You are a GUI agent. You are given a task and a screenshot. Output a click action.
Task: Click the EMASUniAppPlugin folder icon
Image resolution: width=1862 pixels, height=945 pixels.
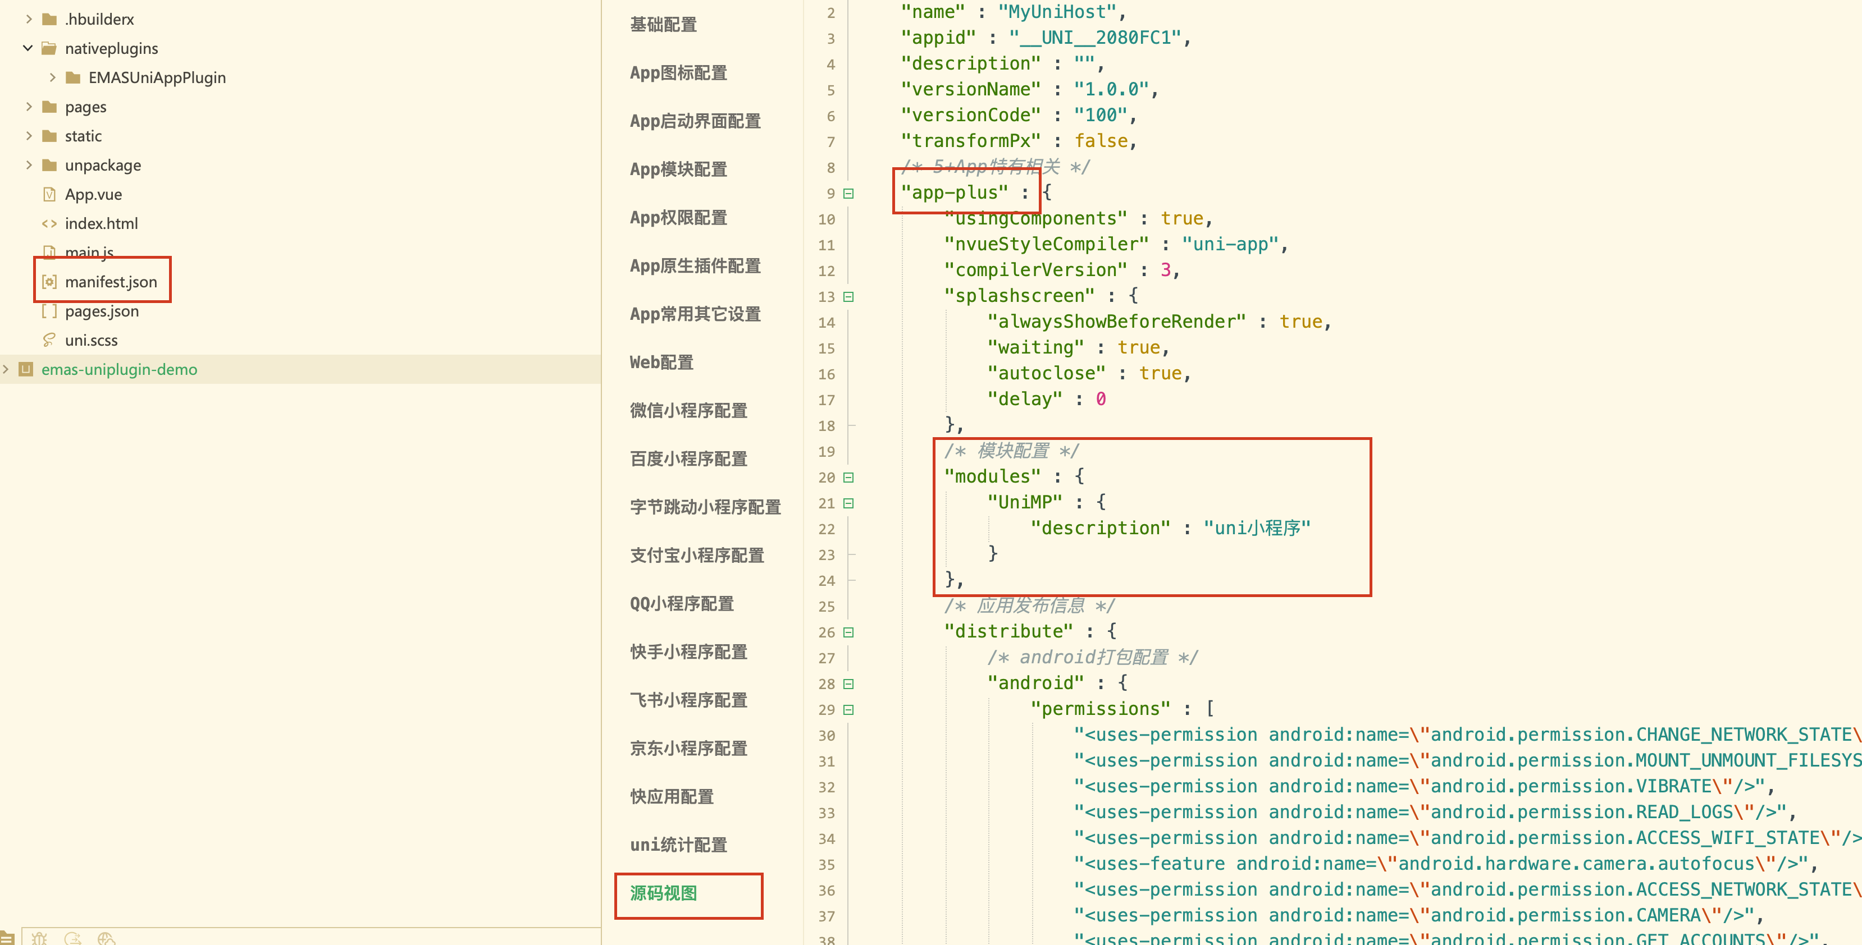point(73,77)
